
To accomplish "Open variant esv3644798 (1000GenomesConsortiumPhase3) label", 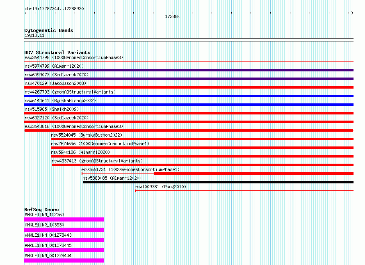I will [74, 57].
